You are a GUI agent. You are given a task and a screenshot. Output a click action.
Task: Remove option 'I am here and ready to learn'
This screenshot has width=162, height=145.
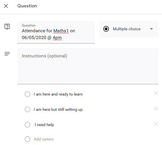(156, 94)
